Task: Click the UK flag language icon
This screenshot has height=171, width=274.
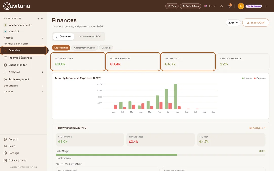Action: pyautogui.click(x=206, y=6)
